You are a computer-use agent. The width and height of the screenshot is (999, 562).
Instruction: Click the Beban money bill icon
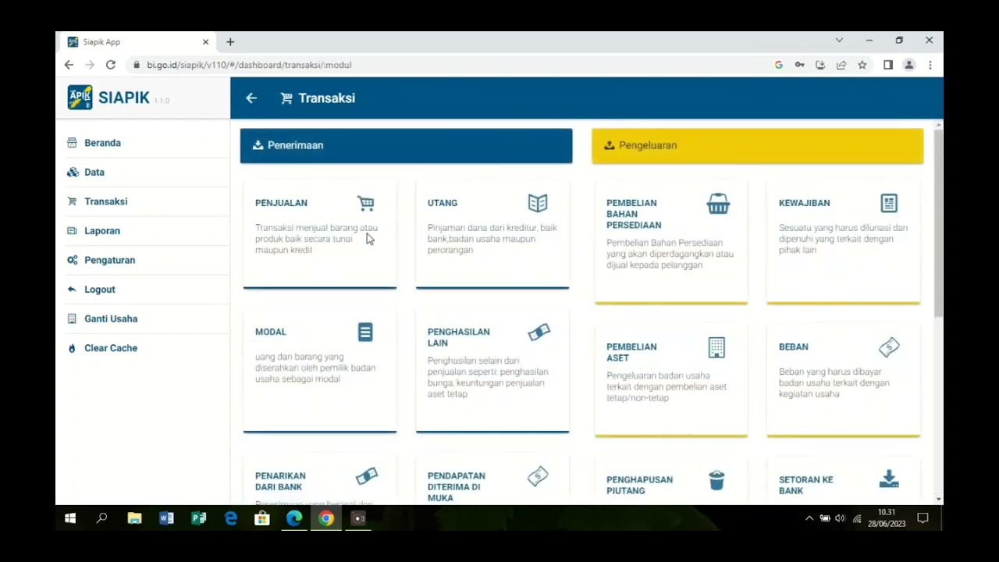pos(889,347)
